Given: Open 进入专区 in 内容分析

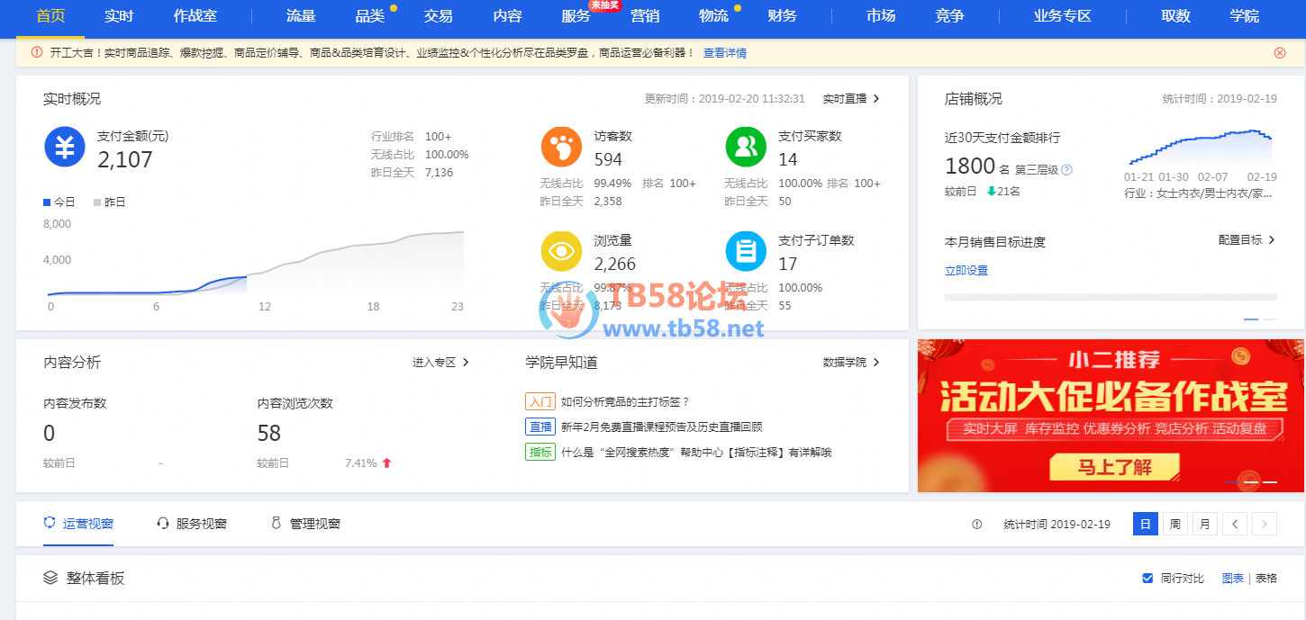Looking at the screenshot, I should 440,362.
